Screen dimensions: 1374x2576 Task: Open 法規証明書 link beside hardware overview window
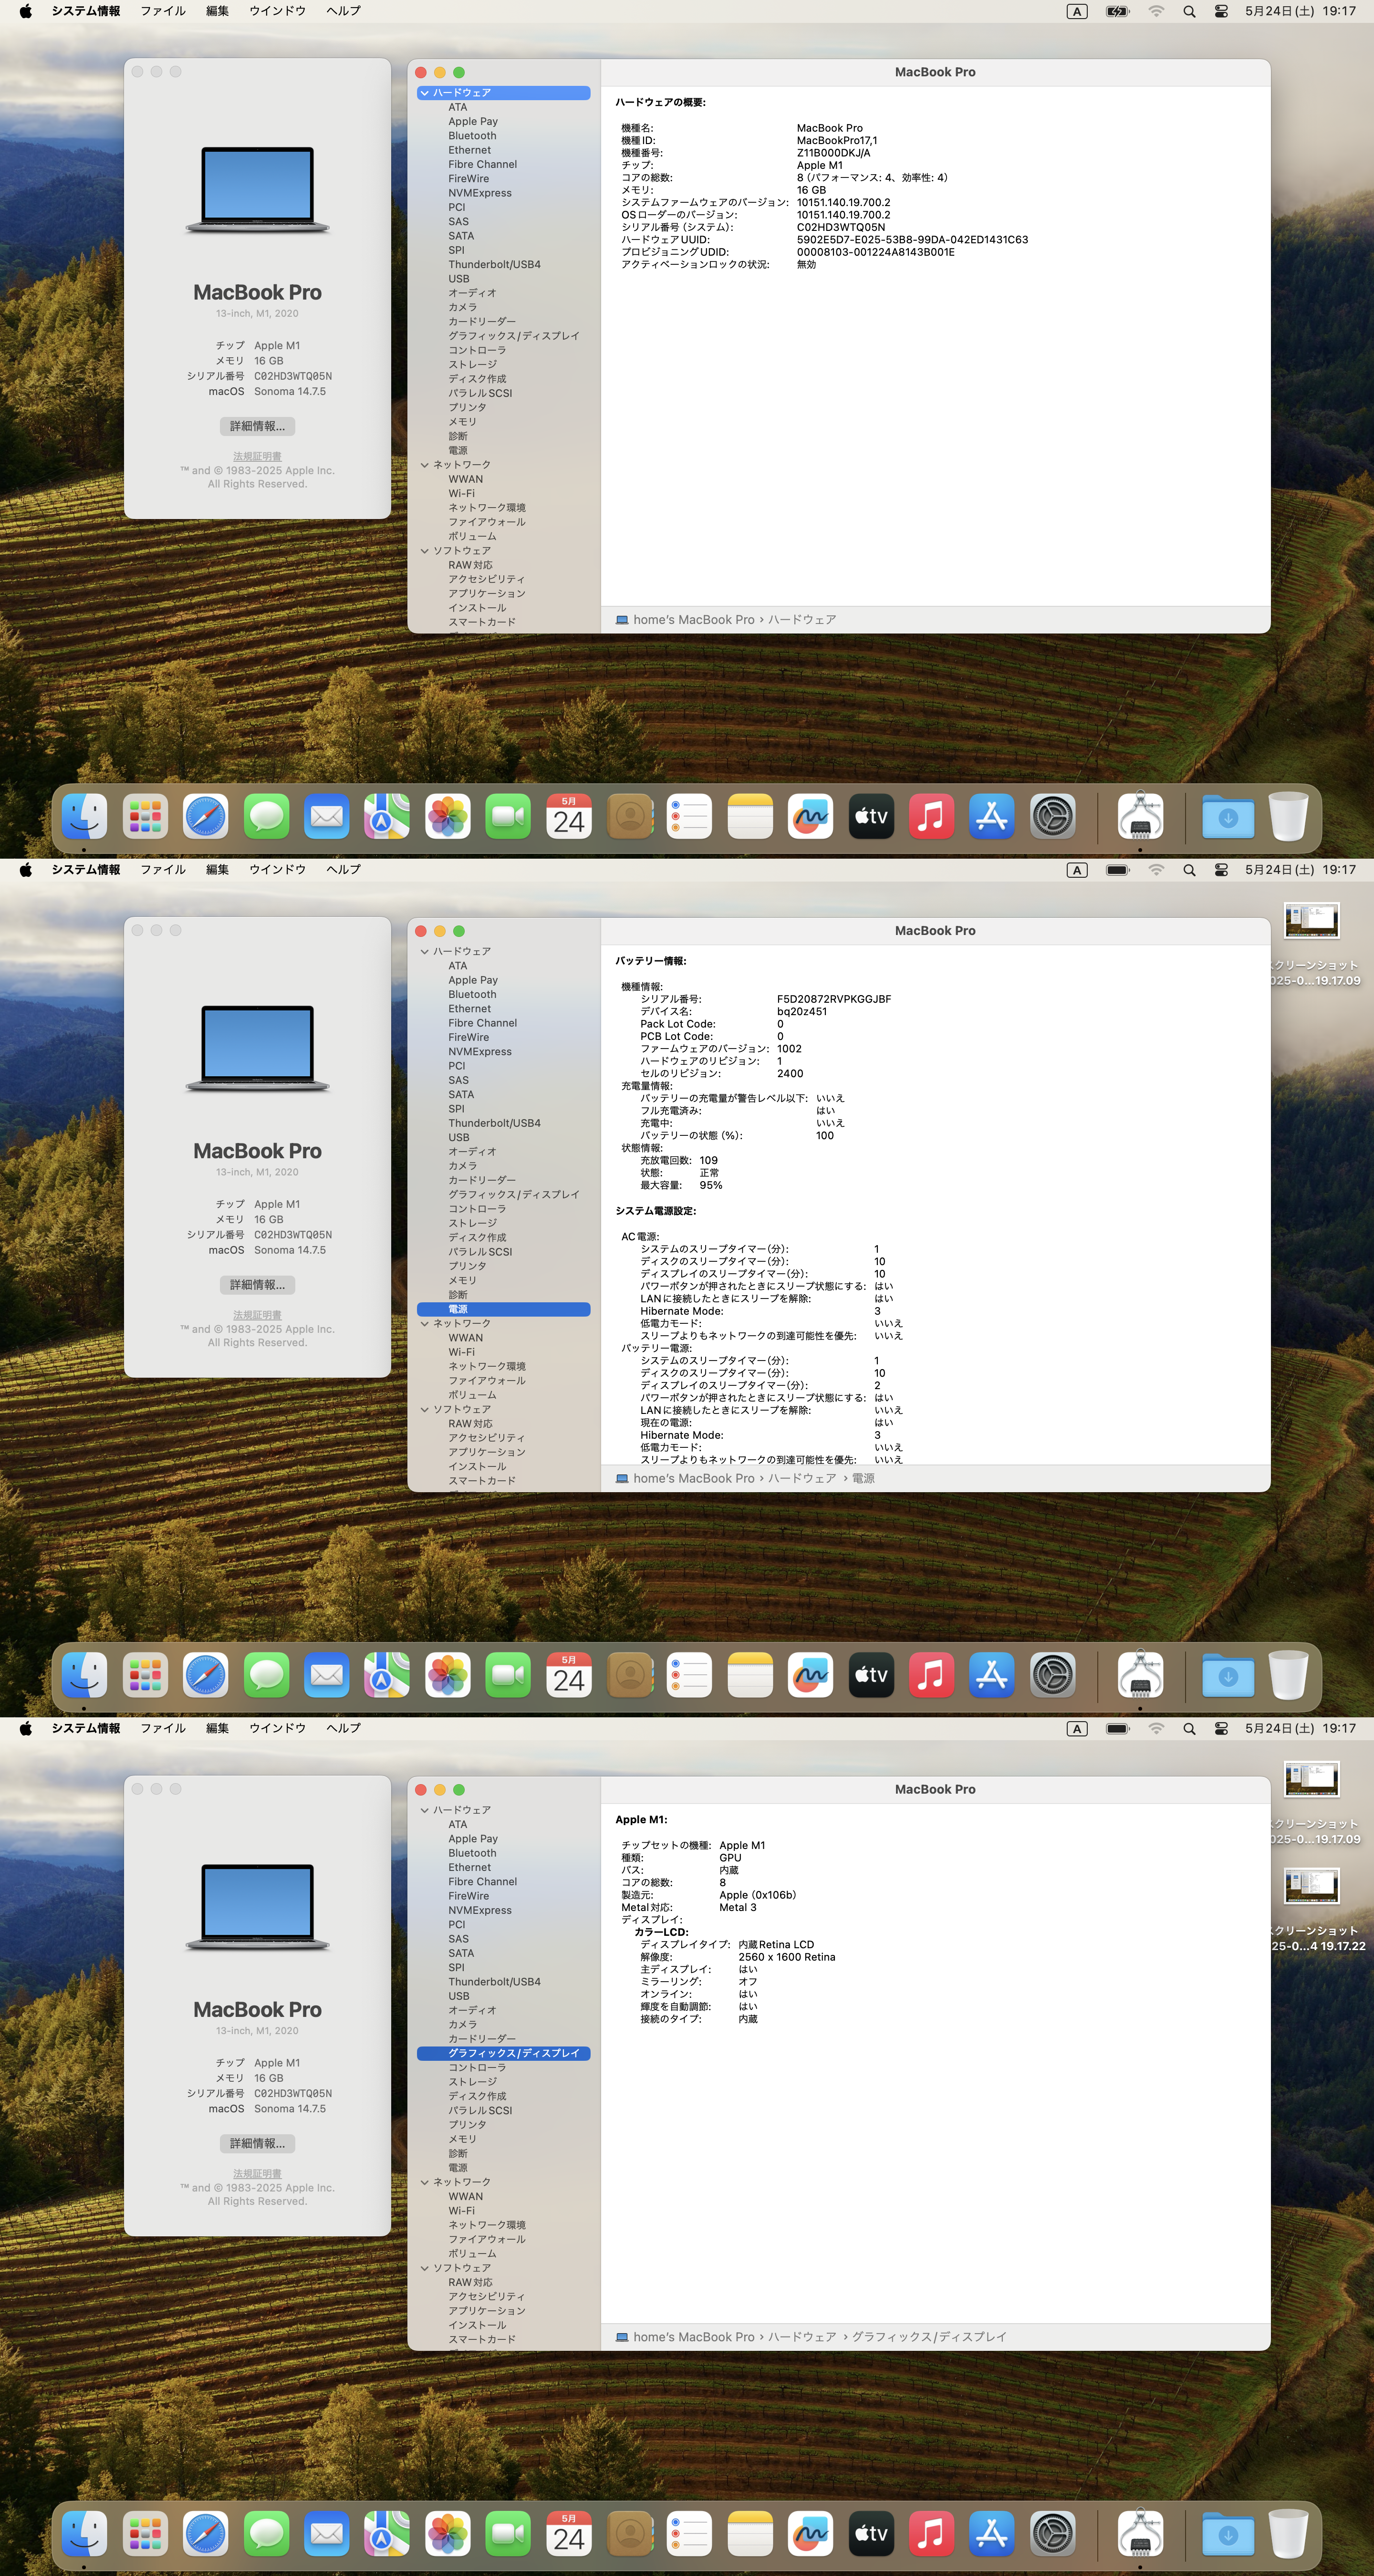(x=257, y=457)
